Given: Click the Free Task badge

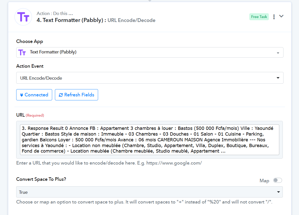Looking at the screenshot, I should click(x=259, y=17).
